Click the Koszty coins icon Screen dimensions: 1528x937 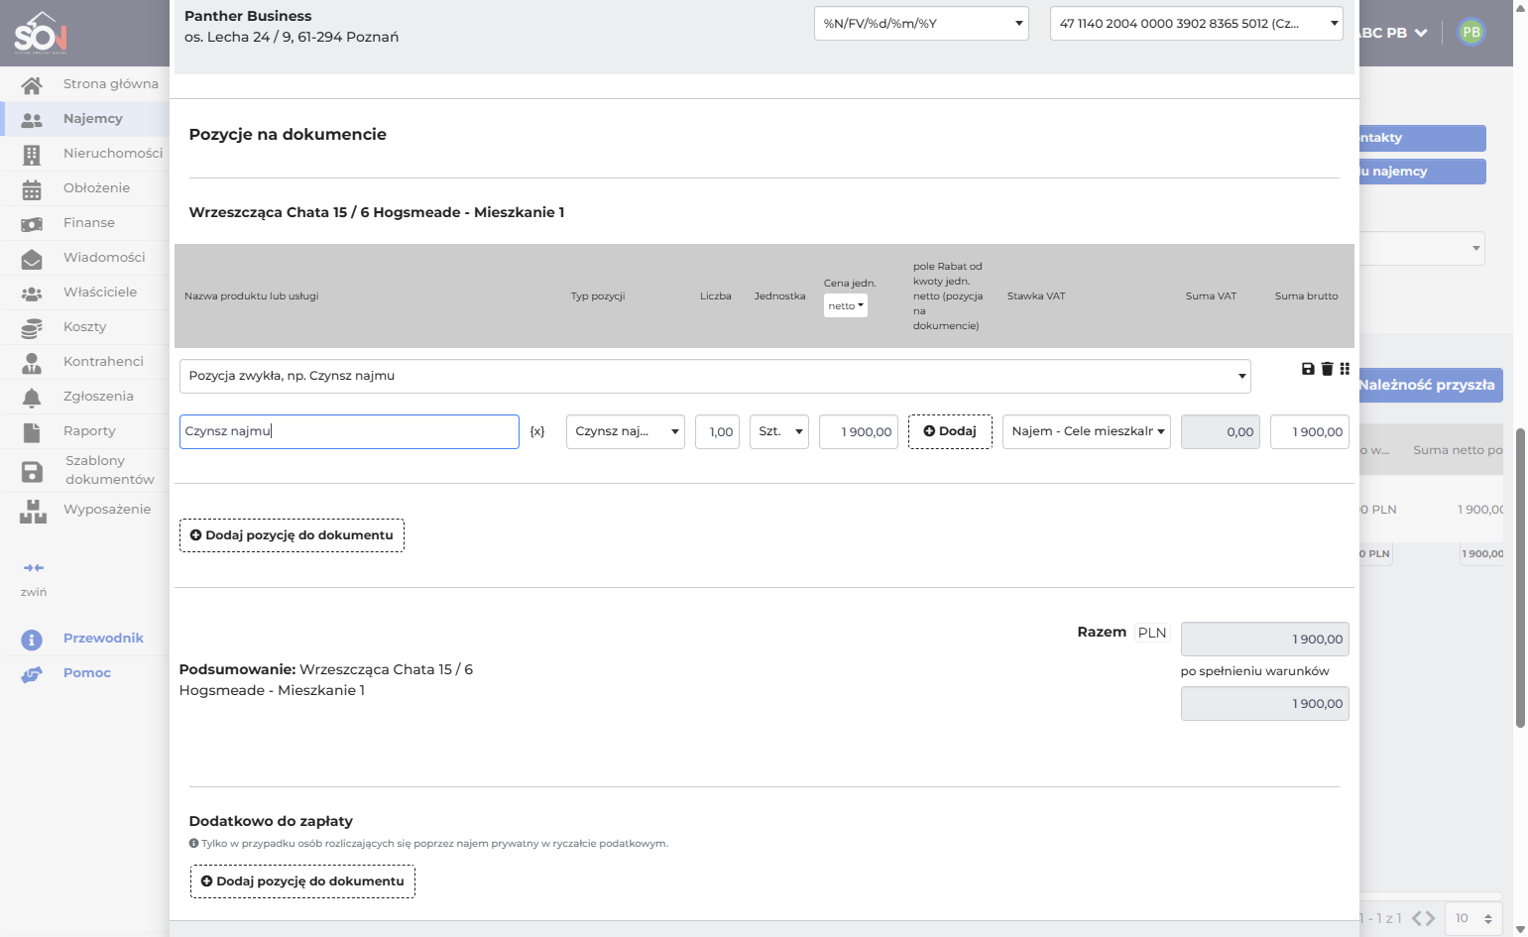[32, 328]
